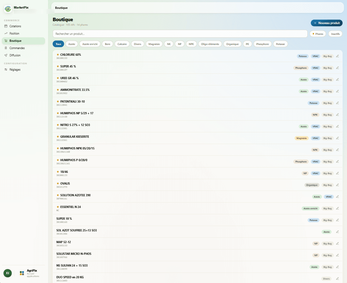Filter by the Phosphore category chip
This screenshot has height=283, width=347.
[262, 44]
